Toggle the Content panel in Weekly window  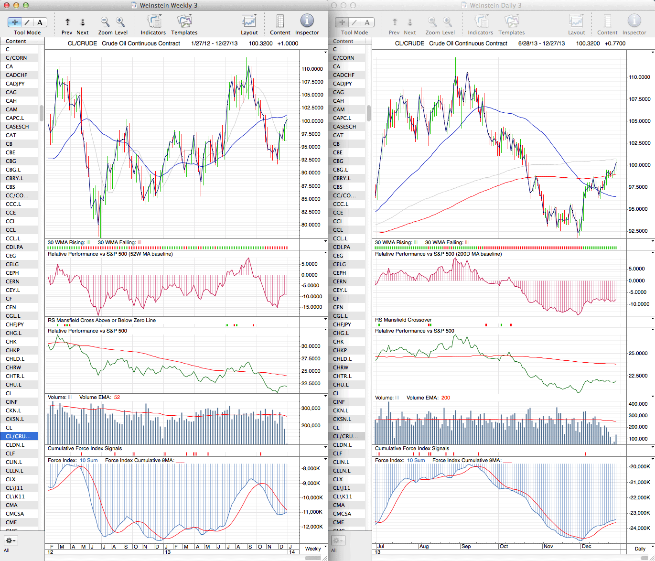[280, 22]
